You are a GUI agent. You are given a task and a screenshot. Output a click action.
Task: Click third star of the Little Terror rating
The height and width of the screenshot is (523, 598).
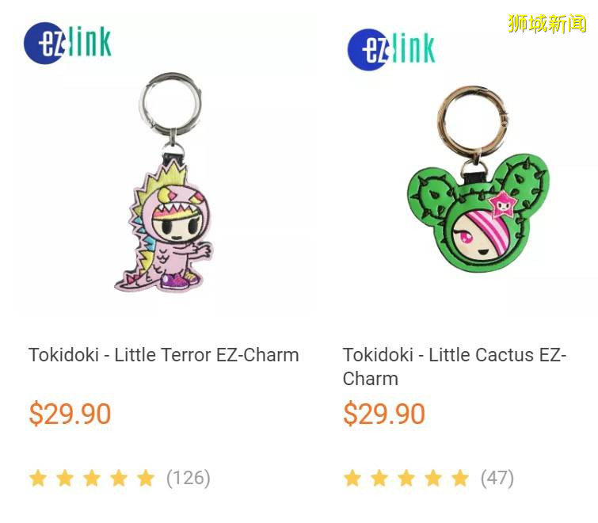click(x=92, y=478)
